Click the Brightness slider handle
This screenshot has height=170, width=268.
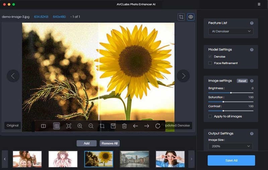(231, 93)
